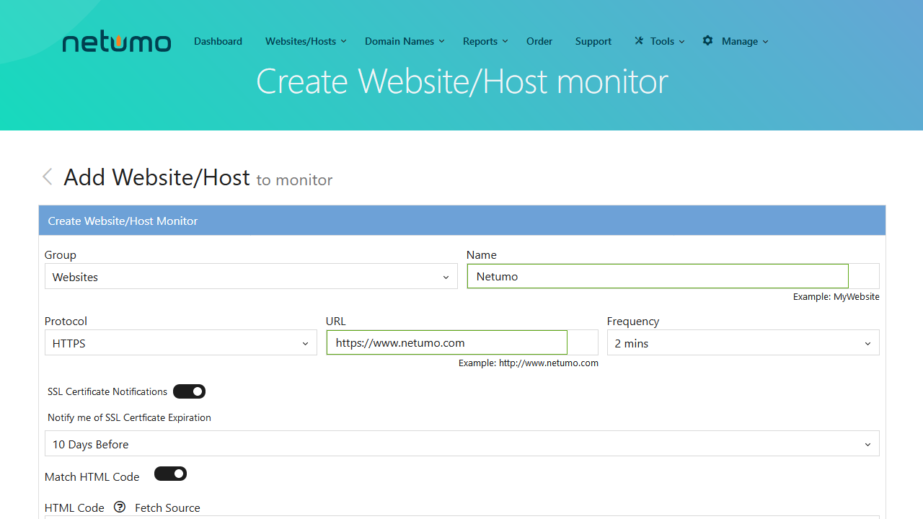
Task: Disable SSL Certificate Notifications toggle
Action: (x=190, y=391)
